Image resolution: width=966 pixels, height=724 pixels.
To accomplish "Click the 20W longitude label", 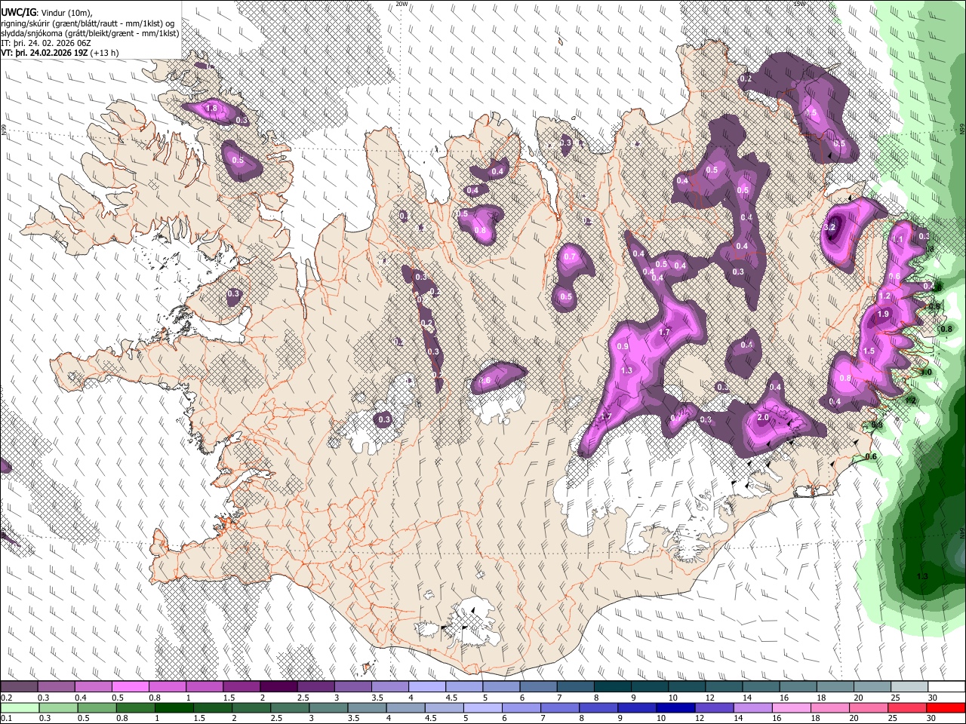I will (x=401, y=4).
